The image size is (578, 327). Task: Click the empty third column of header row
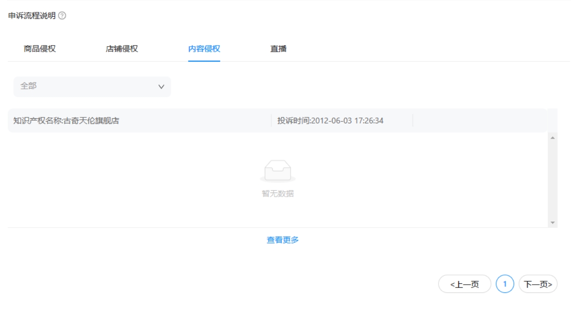point(479,121)
